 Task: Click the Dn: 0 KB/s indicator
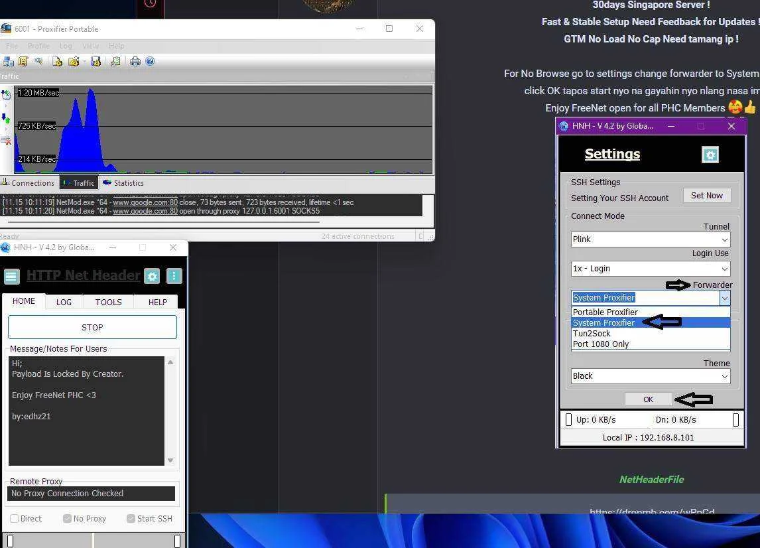(x=676, y=419)
